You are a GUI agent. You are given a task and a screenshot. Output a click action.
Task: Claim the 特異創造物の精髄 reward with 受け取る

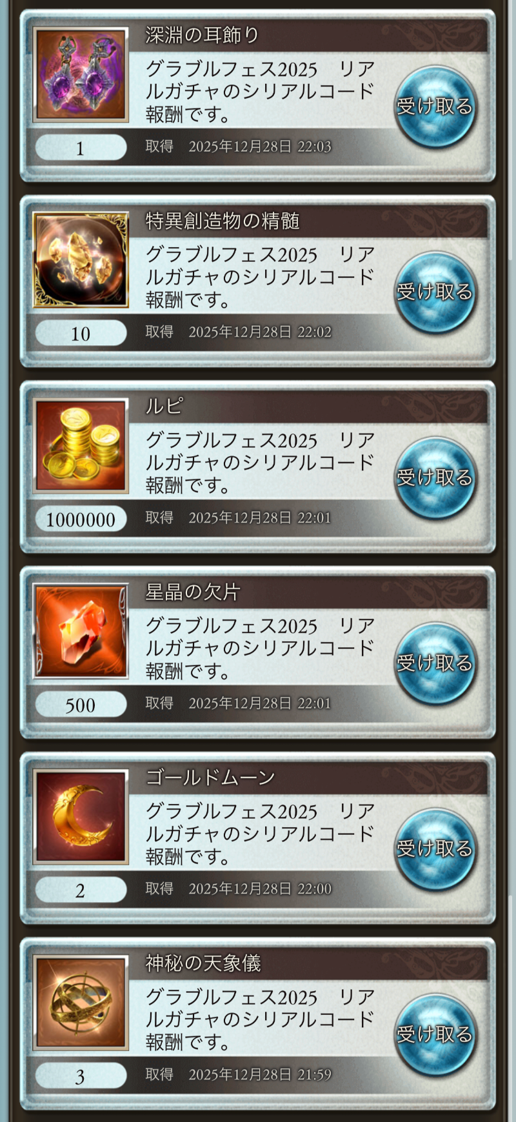pos(435,292)
